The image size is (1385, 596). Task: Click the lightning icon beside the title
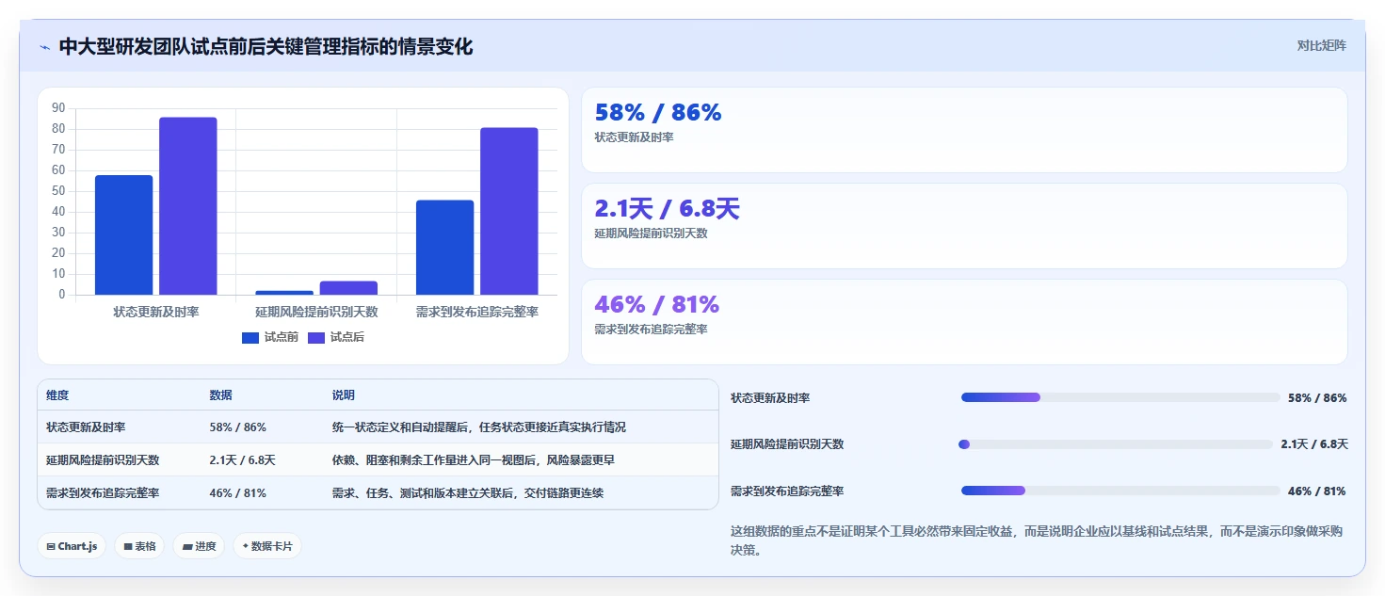coord(45,47)
